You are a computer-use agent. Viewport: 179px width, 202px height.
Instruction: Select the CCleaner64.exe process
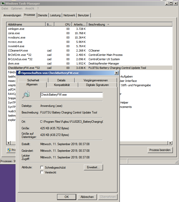[89, 50]
